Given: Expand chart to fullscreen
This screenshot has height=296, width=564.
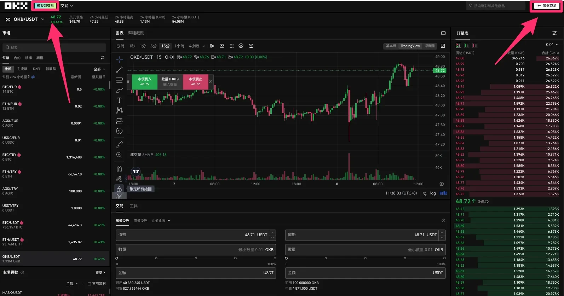Looking at the screenshot, I should coord(443,46).
